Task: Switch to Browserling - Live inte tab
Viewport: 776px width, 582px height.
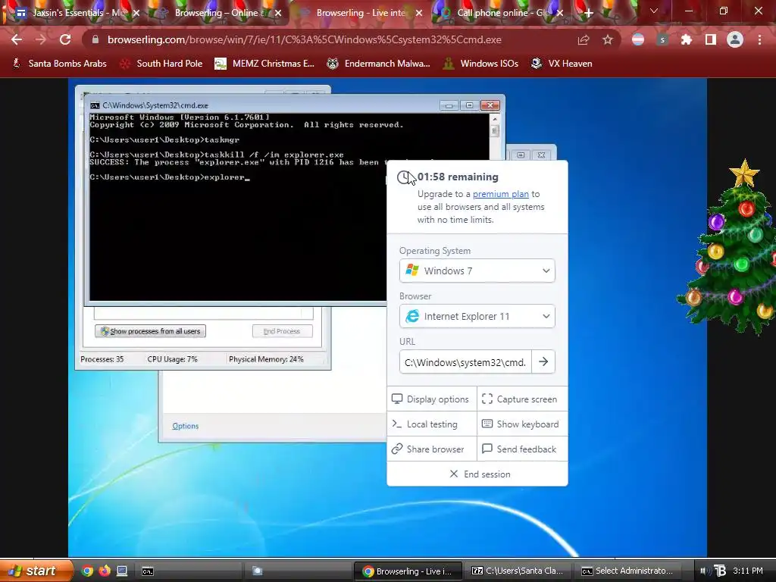Action: tap(361, 13)
